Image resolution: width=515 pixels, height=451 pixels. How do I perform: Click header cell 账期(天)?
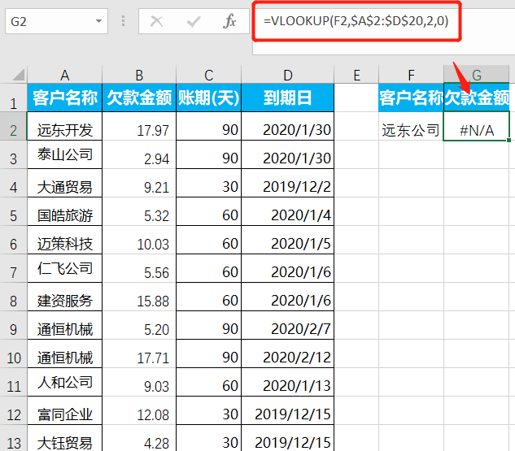coord(209,98)
